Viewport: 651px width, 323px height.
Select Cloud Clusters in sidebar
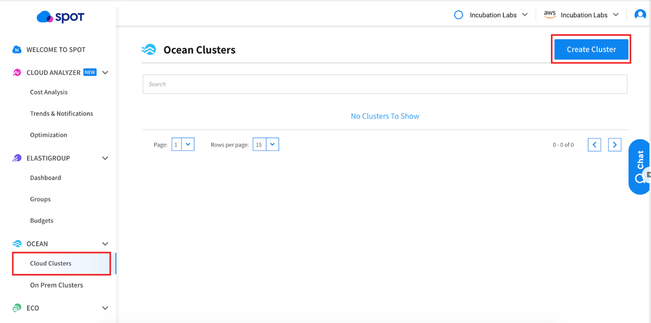[51, 263]
